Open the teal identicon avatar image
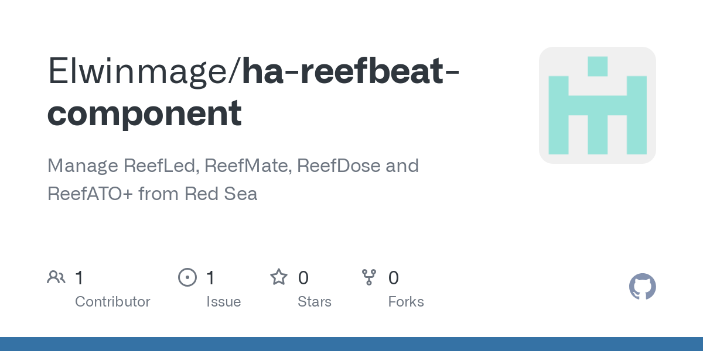The width and height of the screenshot is (703, 351). tap(598, 105)
